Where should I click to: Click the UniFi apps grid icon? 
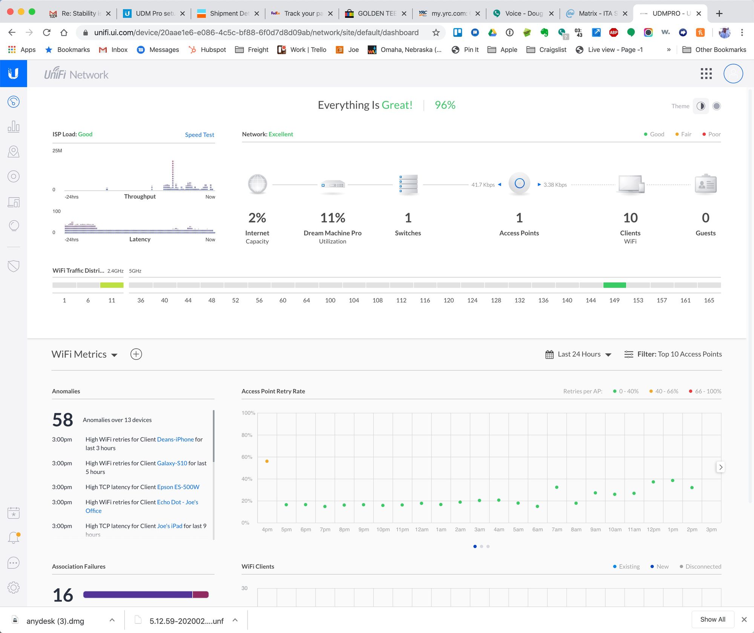(706, 73)
